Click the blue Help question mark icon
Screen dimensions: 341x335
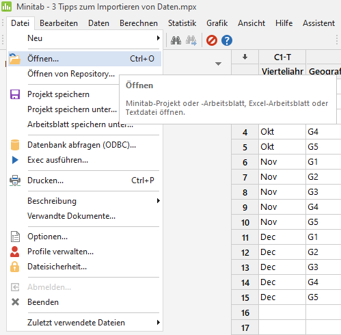pos(227,40)
